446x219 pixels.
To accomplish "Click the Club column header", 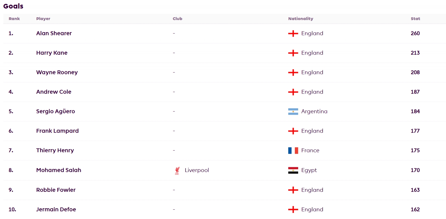I will click(178, 19).
